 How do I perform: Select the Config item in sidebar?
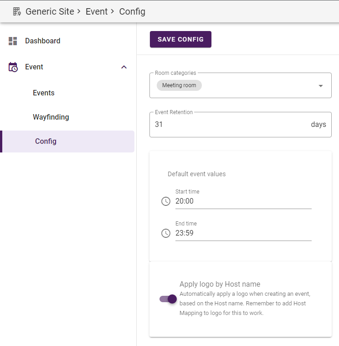[46, 142]
